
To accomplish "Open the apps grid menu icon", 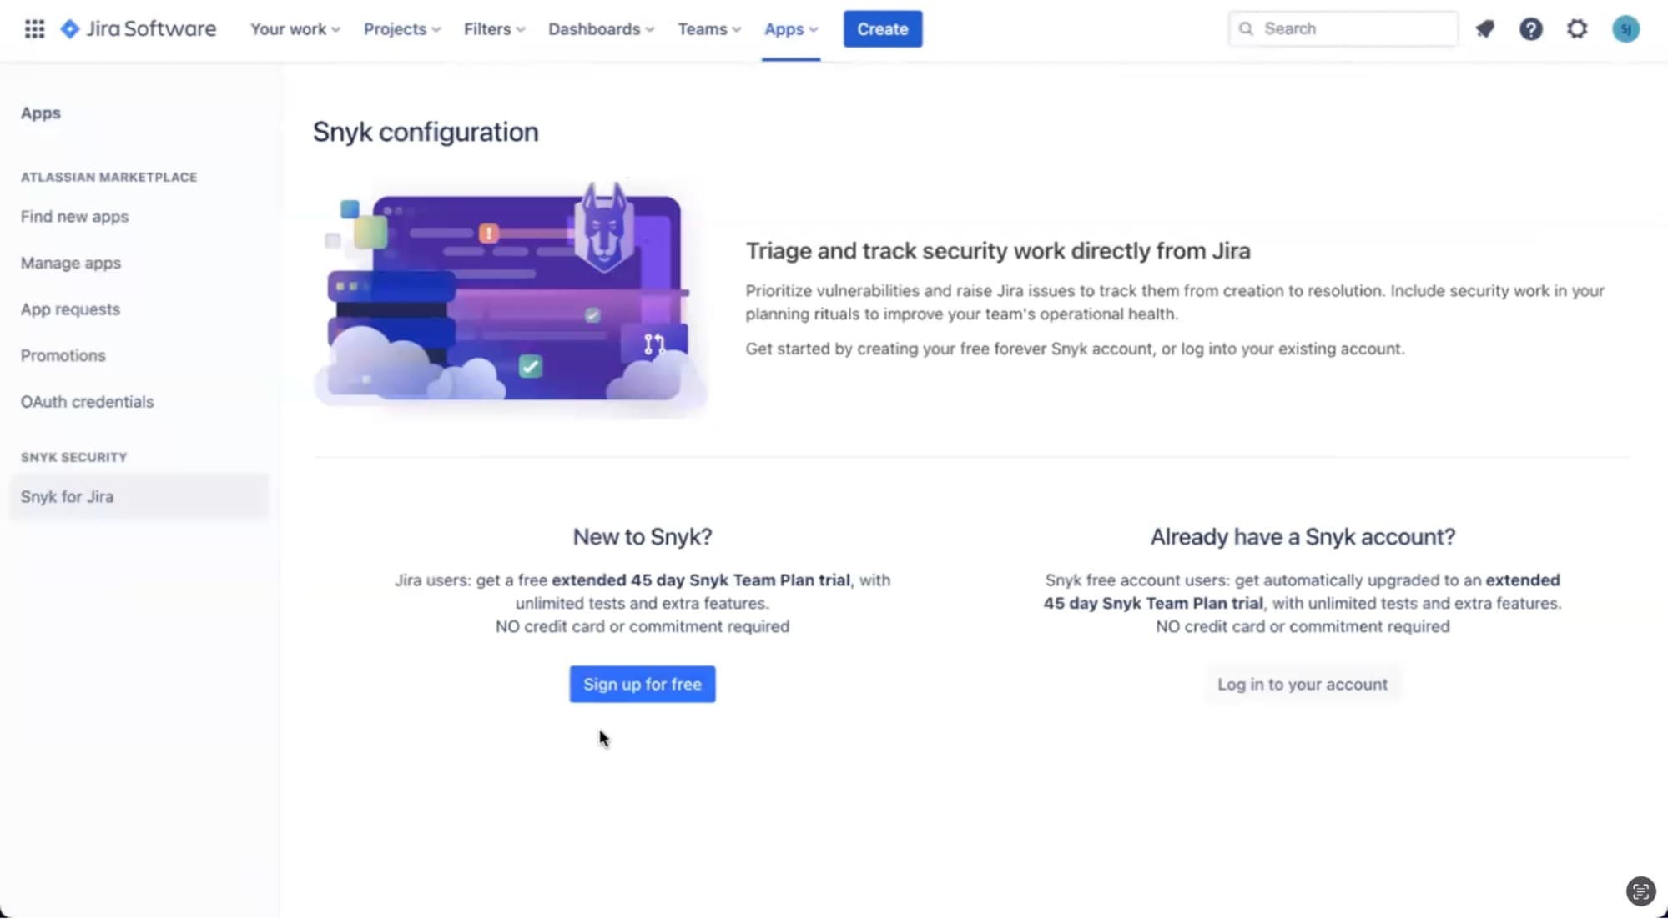I will [35, 28].
